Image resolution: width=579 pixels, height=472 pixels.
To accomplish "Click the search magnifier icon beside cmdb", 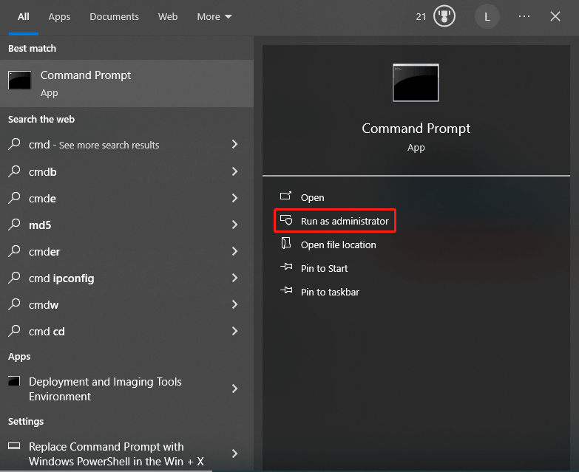I will click(x=14, y=171).
